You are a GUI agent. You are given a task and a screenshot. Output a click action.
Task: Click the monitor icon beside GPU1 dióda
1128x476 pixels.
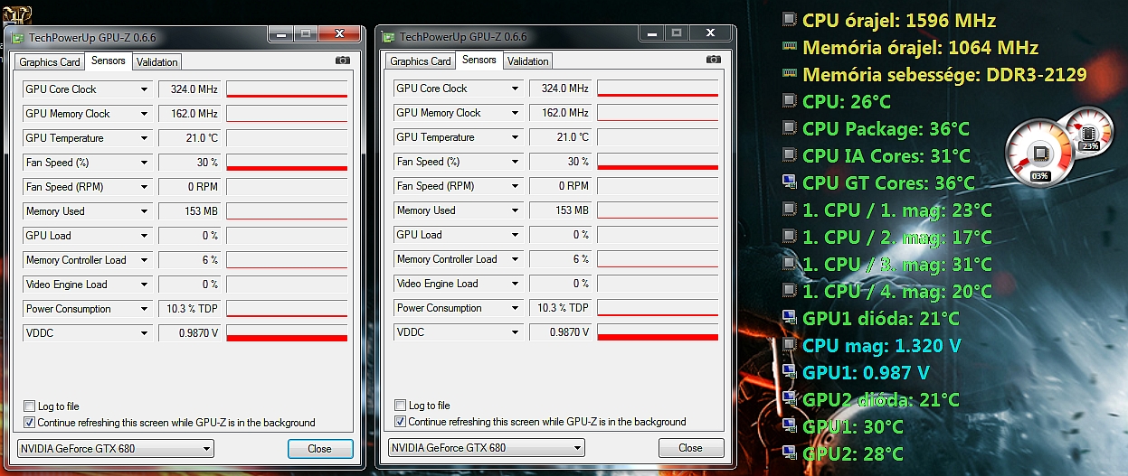[789, 318]
